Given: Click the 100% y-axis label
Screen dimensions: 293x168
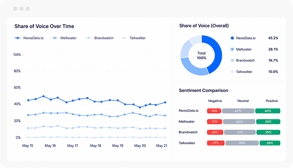Looking at the screenshot, I should click(17, 55).
